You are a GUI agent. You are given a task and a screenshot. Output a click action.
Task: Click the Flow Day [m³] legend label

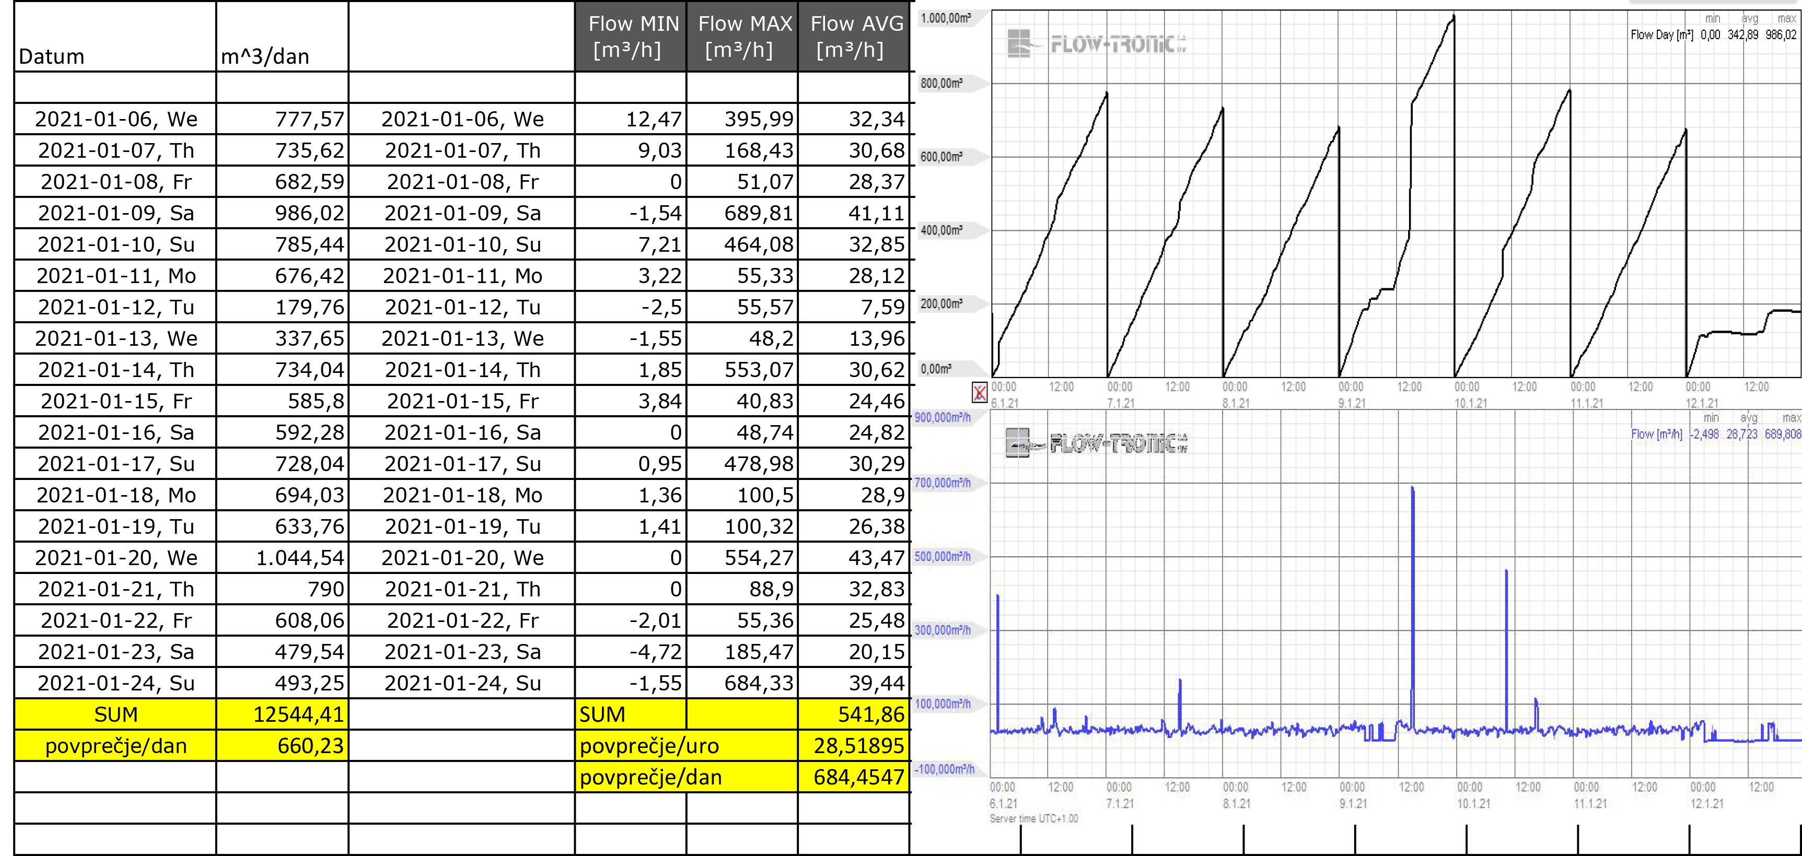pos(1661,35)
